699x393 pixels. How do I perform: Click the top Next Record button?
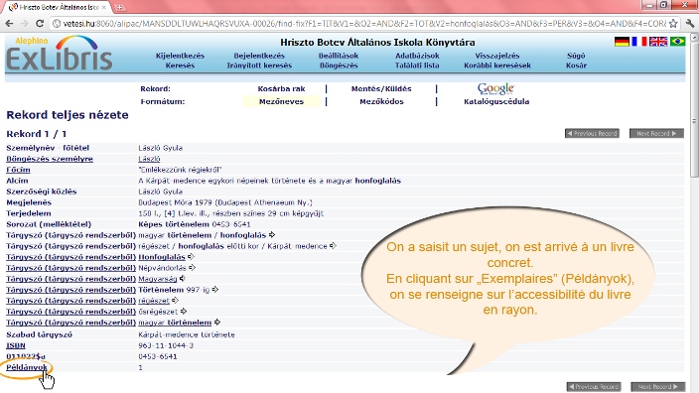(x=656, y=133)
